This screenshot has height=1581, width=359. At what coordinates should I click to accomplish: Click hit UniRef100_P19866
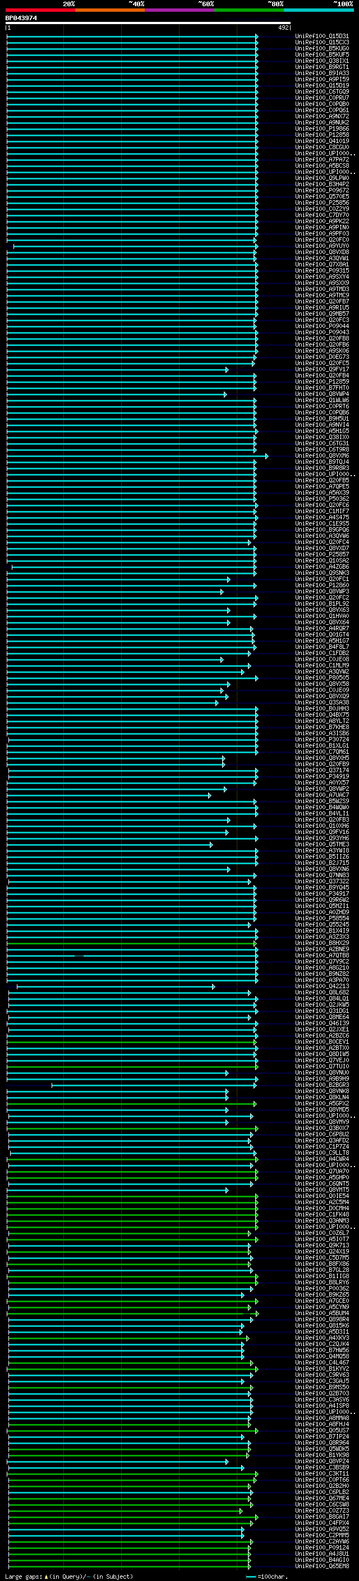point(322,129)
